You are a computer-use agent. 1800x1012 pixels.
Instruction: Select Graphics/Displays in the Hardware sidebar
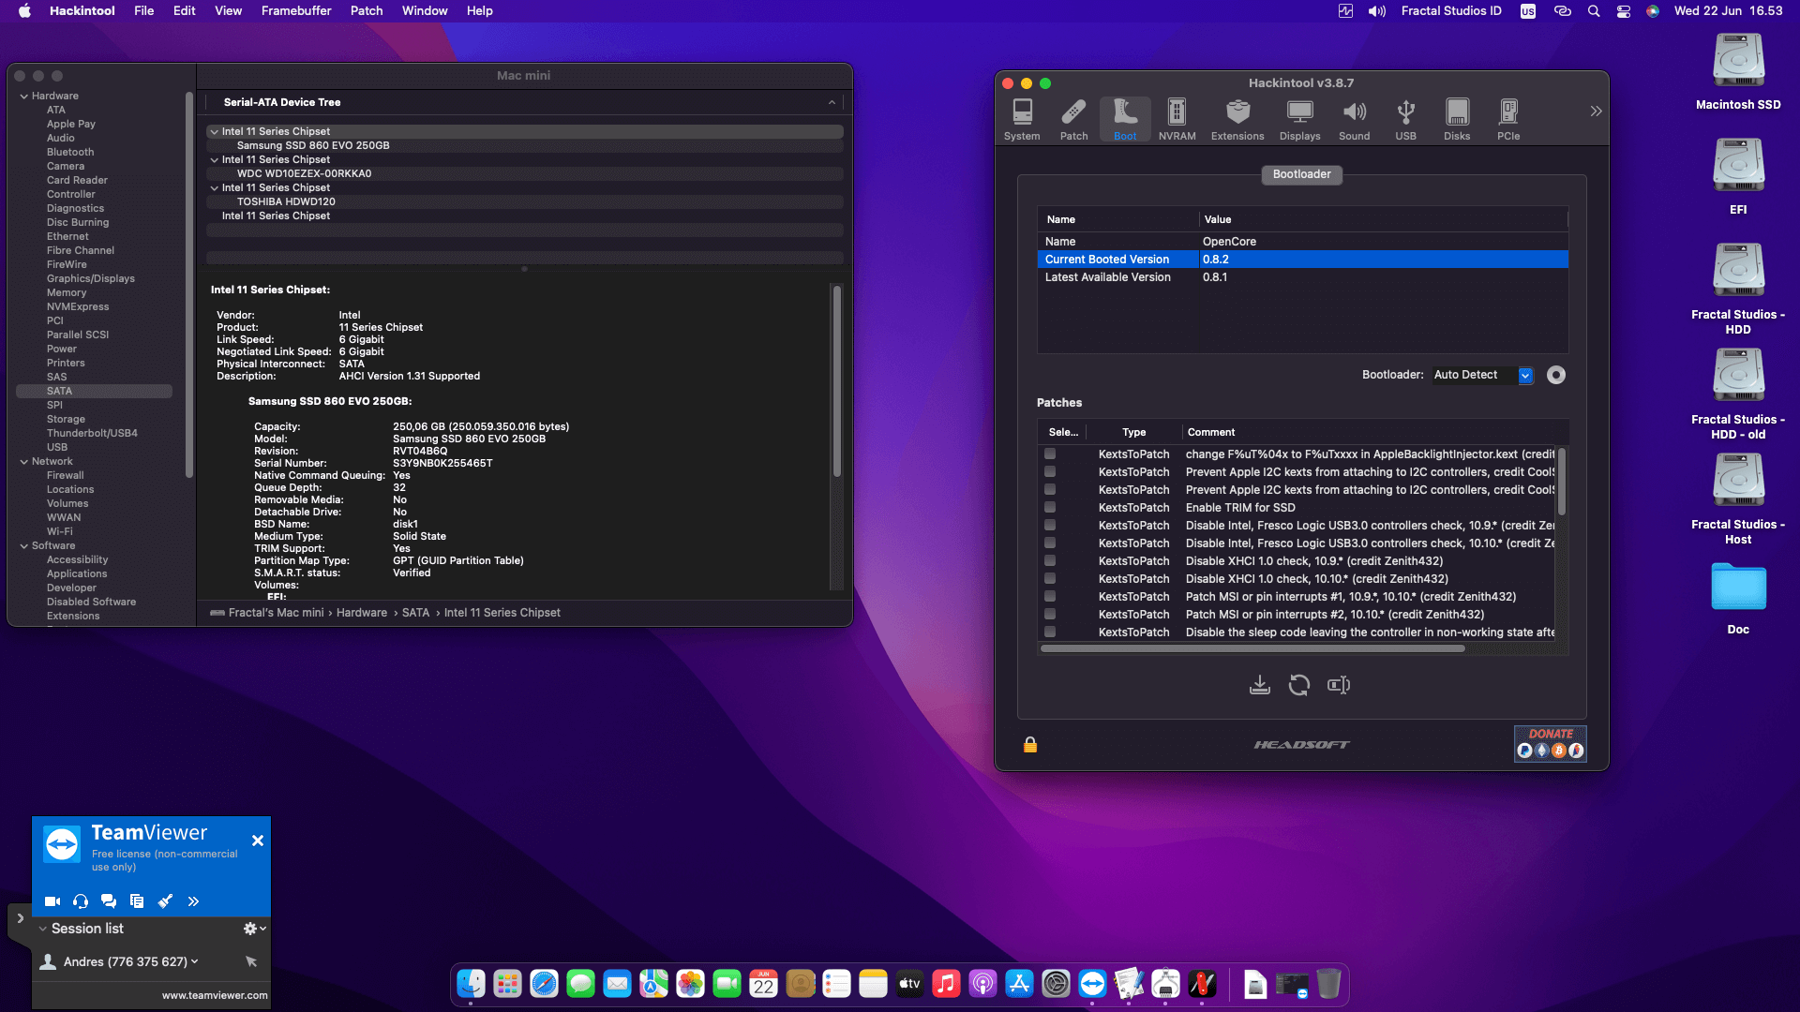pos(91,279)
